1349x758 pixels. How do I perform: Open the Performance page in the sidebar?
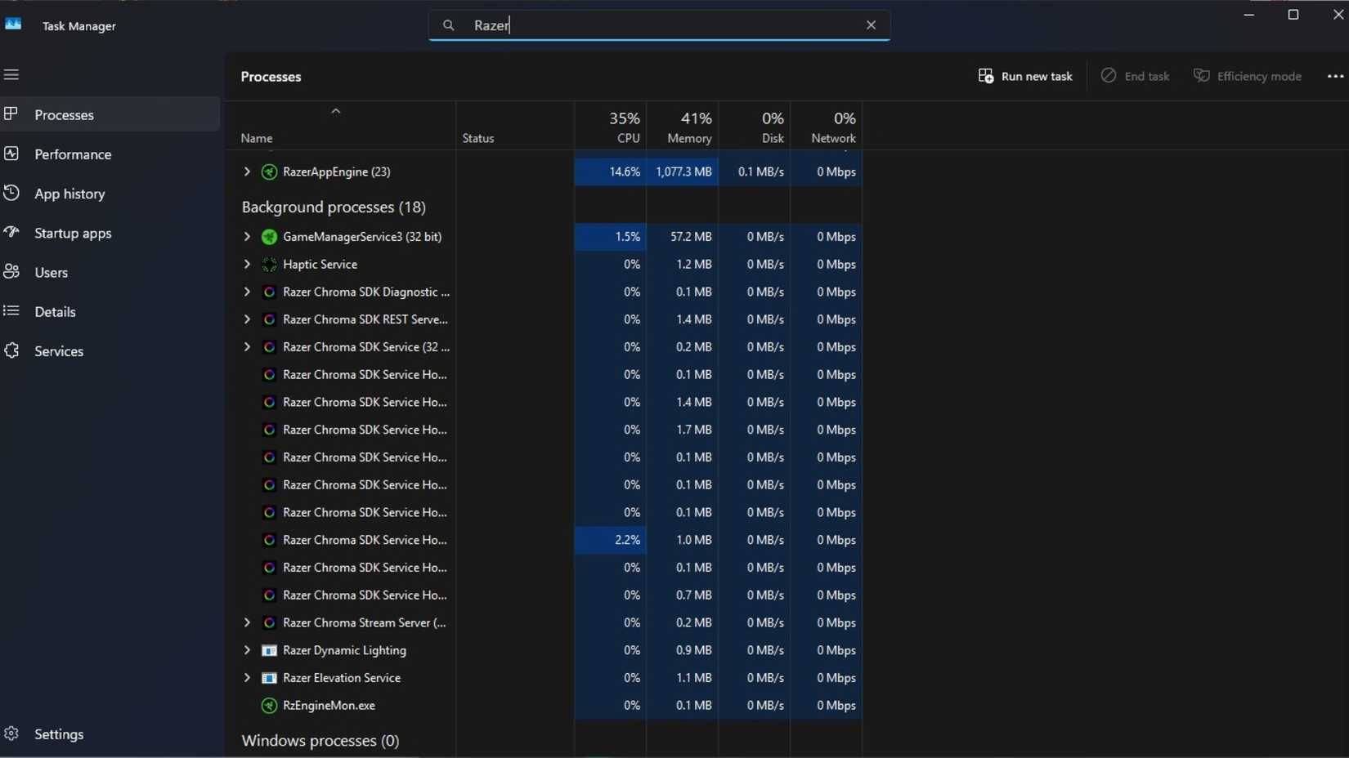pyautogui.click(x=72, y=154)
